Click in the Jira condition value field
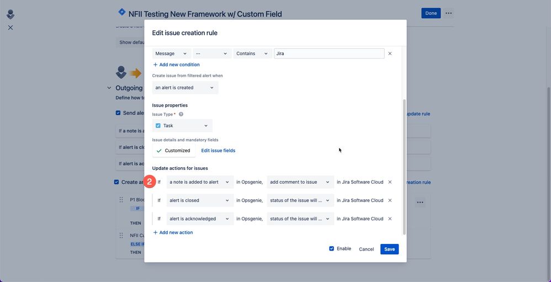This screenshot has height=282, width=551. 329,54
